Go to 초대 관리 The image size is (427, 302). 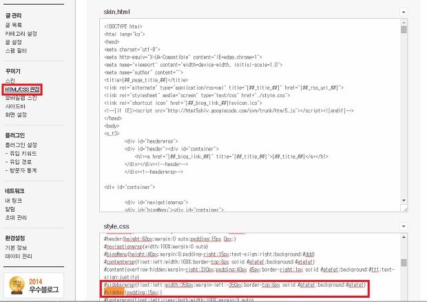click(x=16, y=217)
